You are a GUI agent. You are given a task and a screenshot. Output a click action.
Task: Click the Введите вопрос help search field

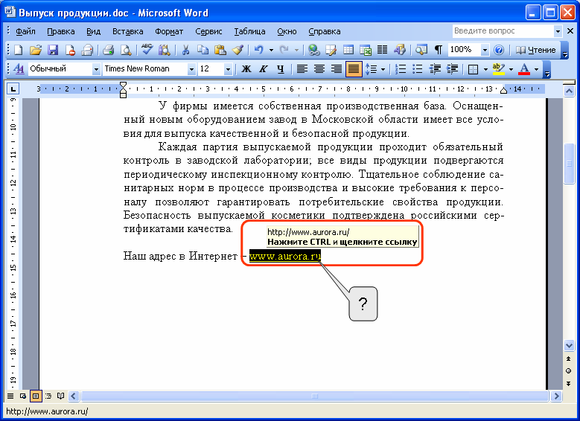(x=502, y=31)
